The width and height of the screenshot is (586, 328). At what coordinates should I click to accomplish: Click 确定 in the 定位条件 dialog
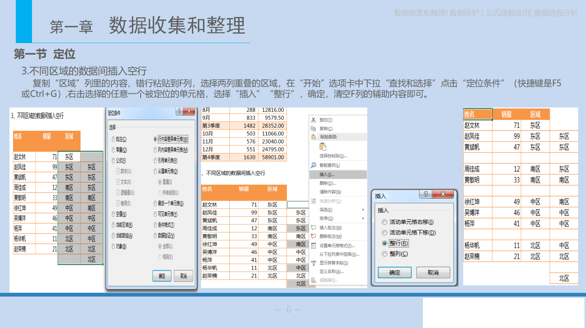point(162,276)
